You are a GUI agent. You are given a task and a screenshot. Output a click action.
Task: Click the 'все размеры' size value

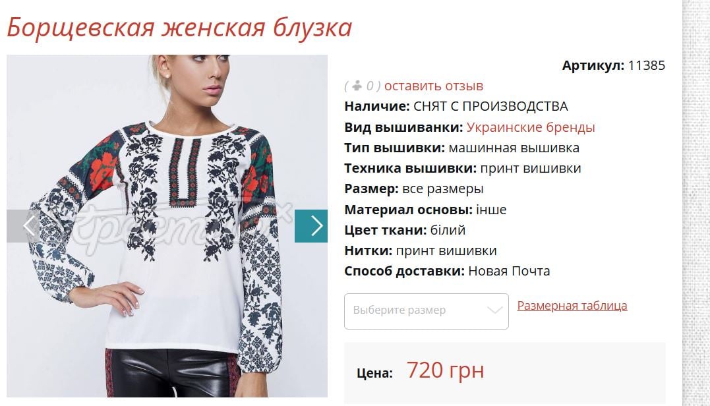tap(443, 188)
